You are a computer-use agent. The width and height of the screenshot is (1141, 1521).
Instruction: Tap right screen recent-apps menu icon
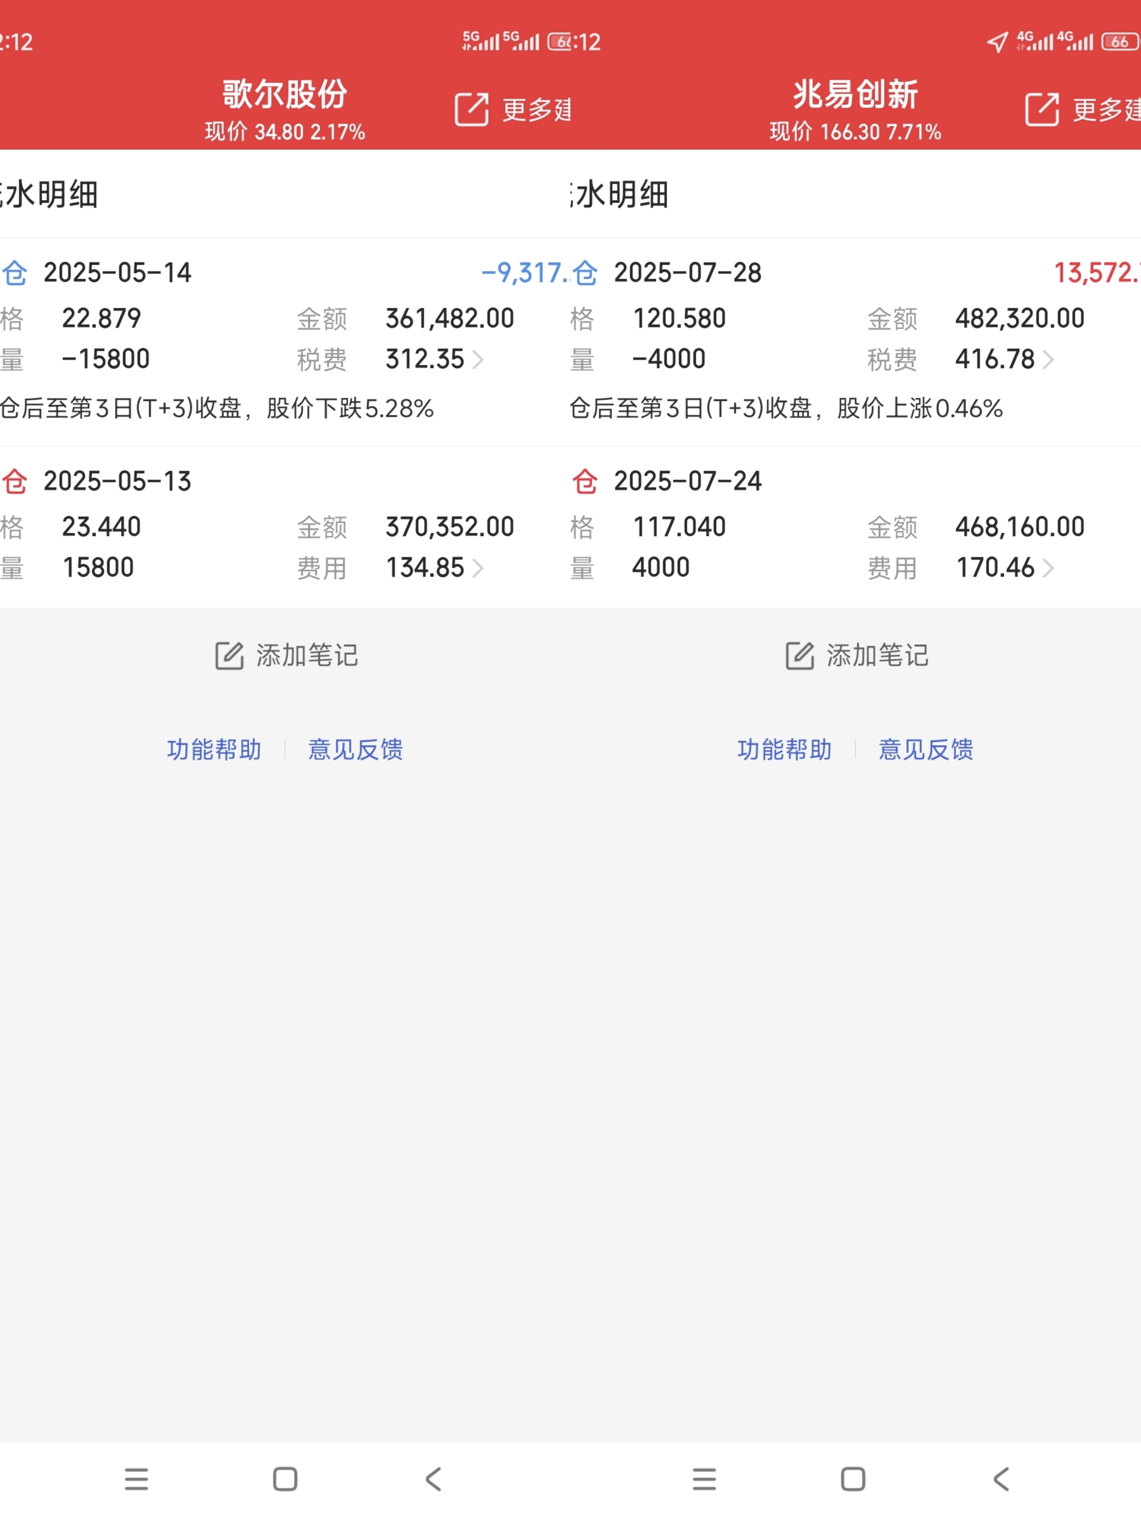pos(704,1479)
